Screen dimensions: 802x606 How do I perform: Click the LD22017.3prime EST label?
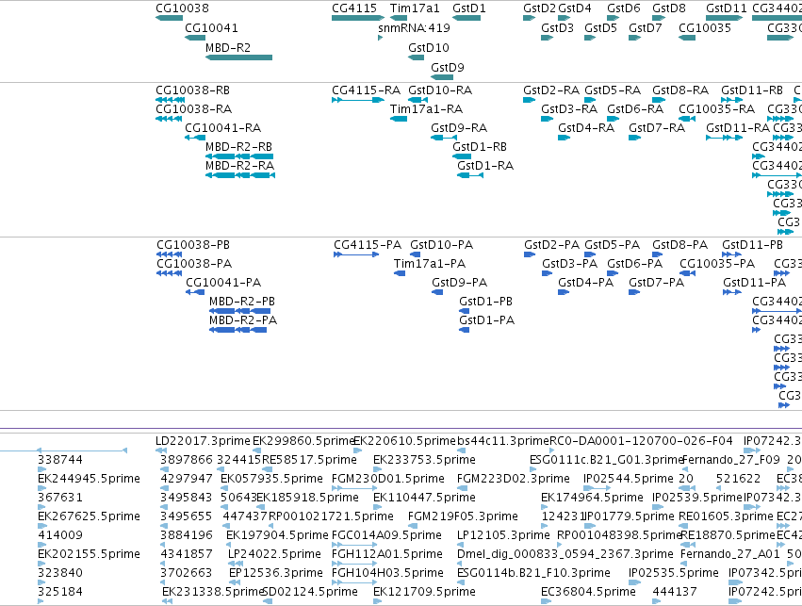[x=203, y=441]
